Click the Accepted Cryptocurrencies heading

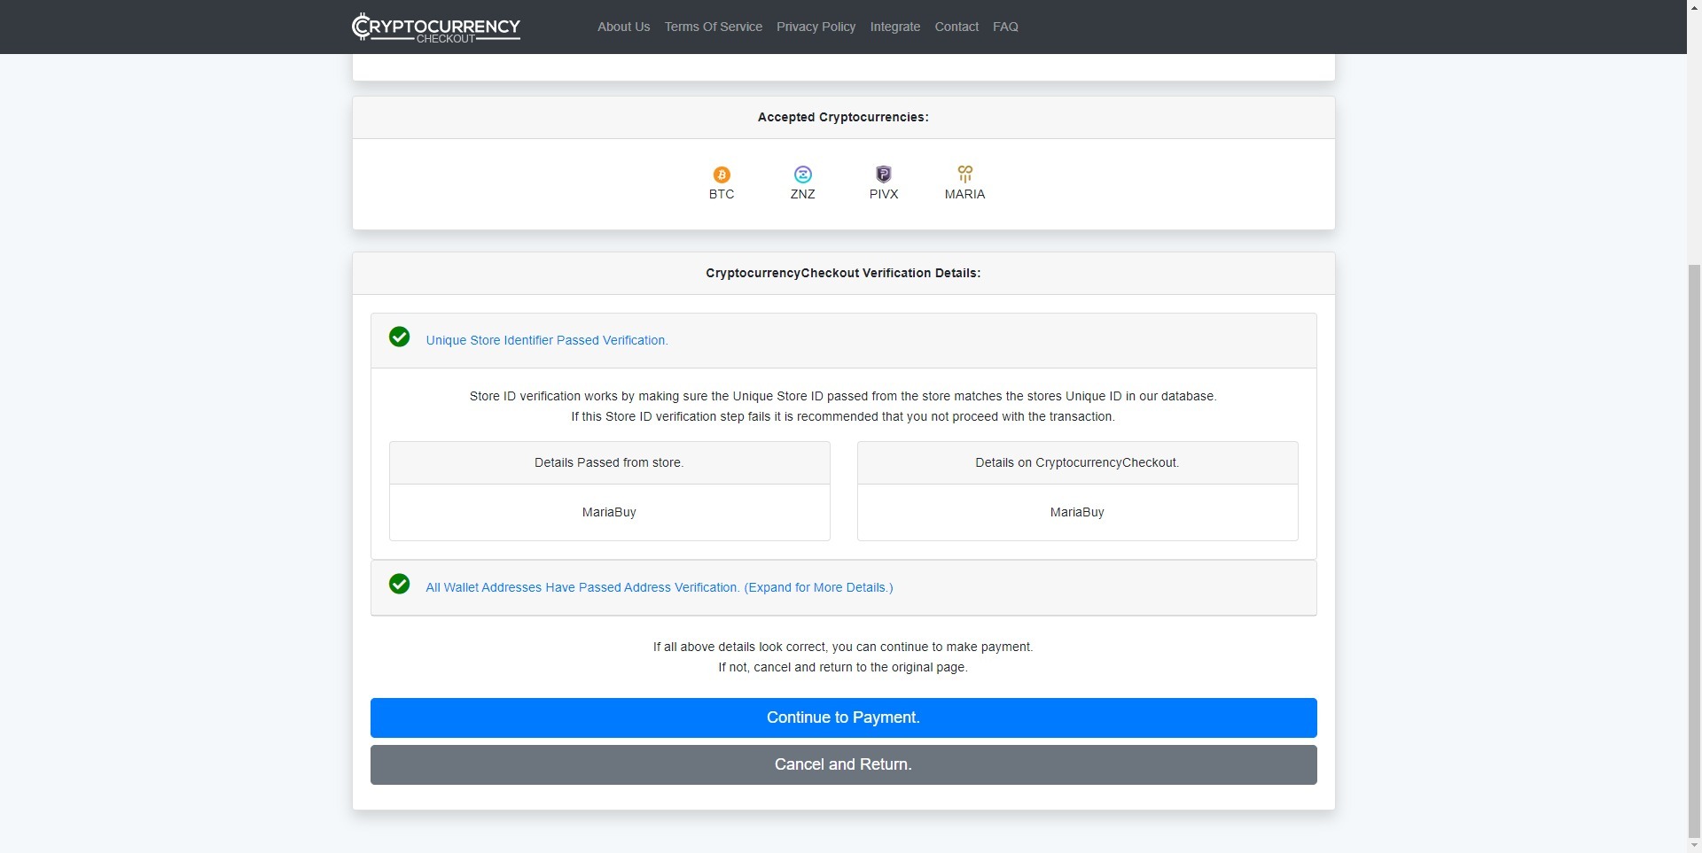[x=844, y=117]
